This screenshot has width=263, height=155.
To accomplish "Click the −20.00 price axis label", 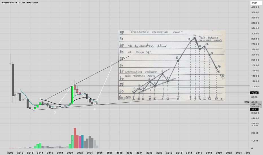I will click(255, 118).
